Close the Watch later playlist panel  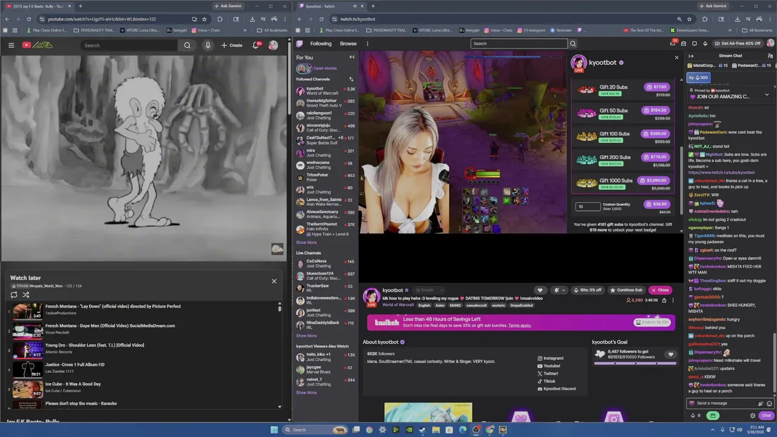coord(274,281)
